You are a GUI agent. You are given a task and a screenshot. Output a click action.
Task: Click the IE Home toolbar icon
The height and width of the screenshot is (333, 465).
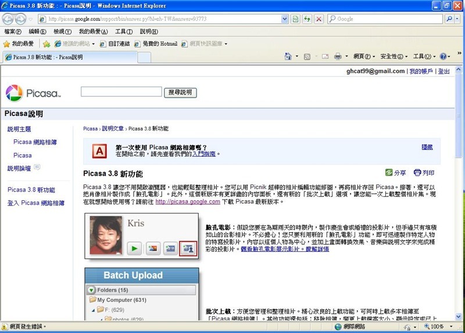pos(288,57)
